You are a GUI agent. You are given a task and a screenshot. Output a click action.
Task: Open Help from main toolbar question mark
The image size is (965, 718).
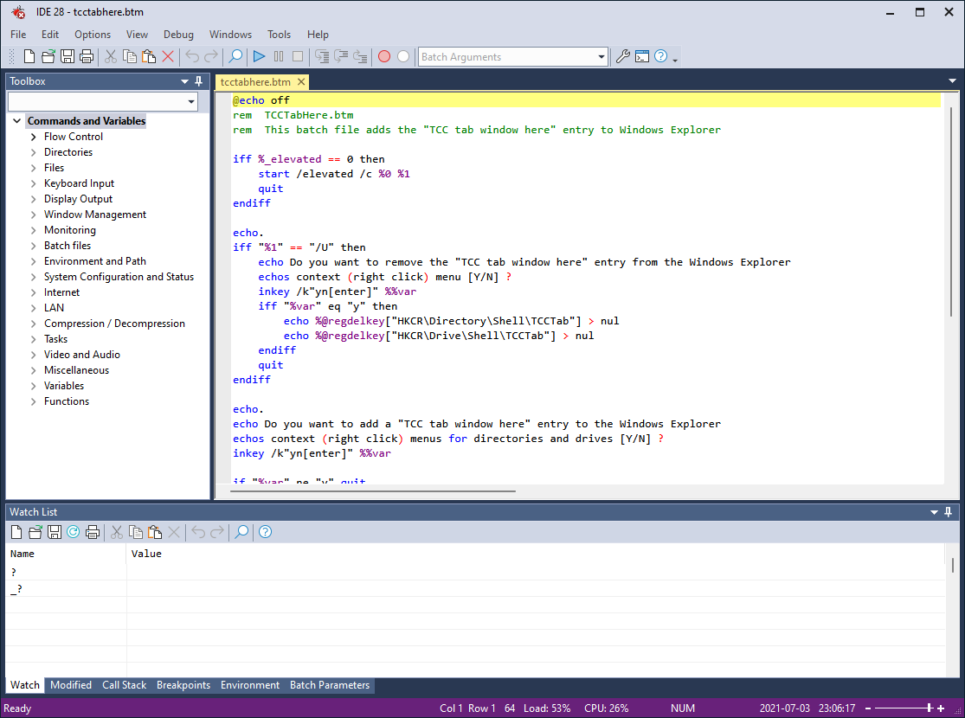click(661, 56)
